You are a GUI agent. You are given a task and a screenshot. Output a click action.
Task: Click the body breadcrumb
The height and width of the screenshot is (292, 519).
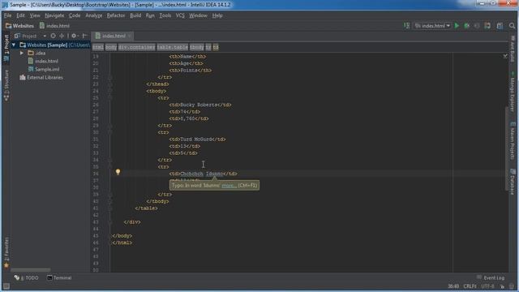tap(111, 47)
